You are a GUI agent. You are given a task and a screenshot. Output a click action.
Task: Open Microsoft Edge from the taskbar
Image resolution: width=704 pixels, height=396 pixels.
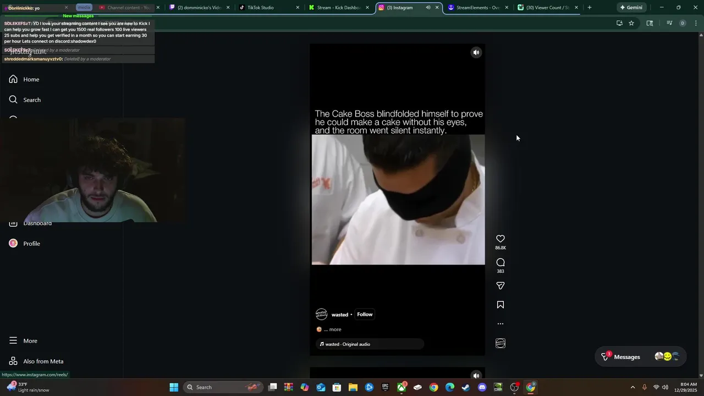point(450,387)
